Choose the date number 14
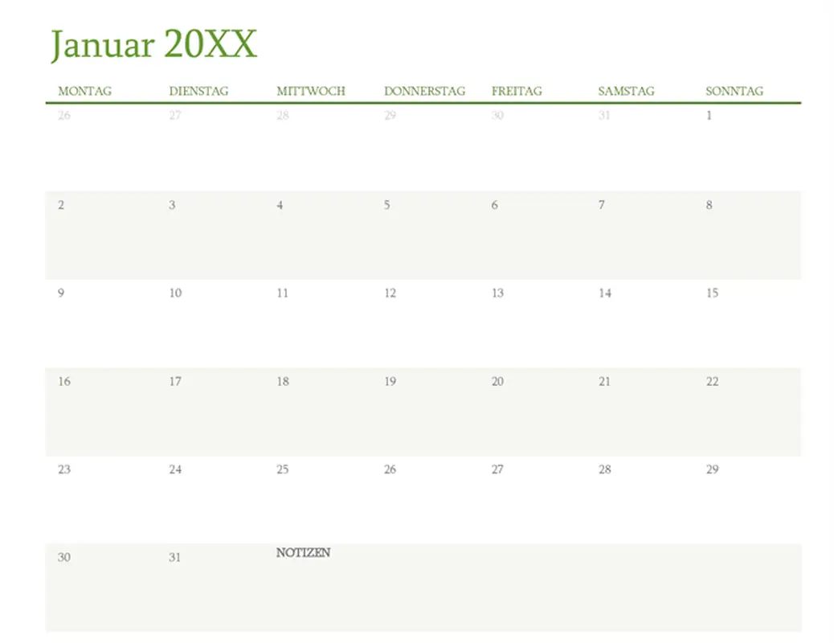The height and width of the screenshot is (643, 834). [x=605, y=293]
